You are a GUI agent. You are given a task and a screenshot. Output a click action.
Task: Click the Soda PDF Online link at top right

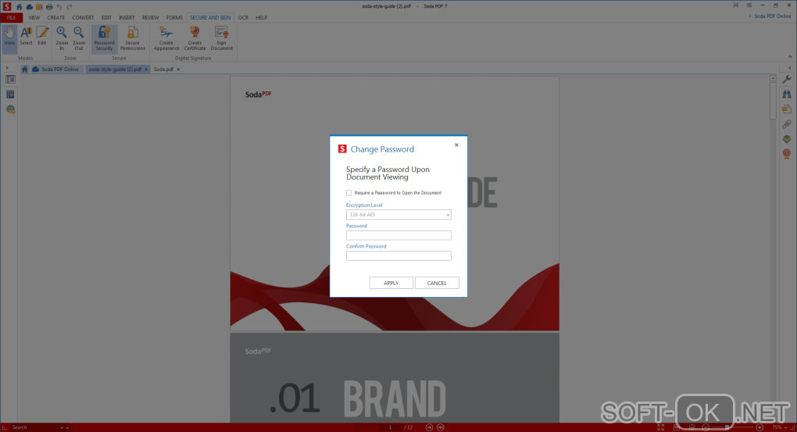click(773, 16)
